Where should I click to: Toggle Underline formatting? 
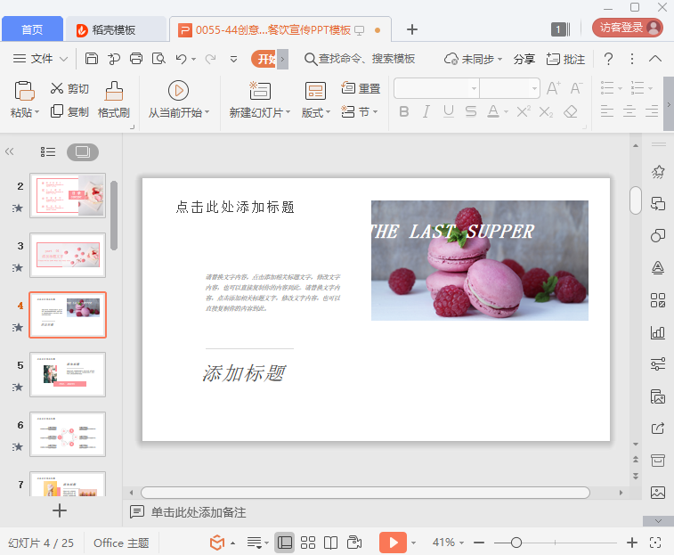(449, 112)
